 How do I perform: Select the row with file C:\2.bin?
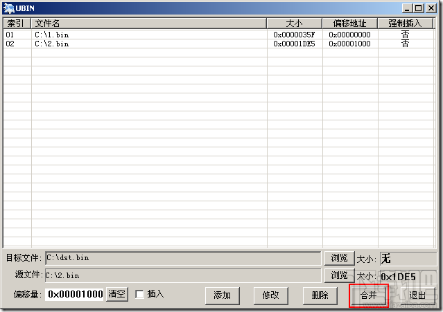click(x=218, y=44)
